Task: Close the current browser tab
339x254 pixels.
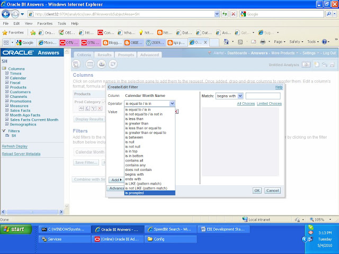Action: (206, 42)
